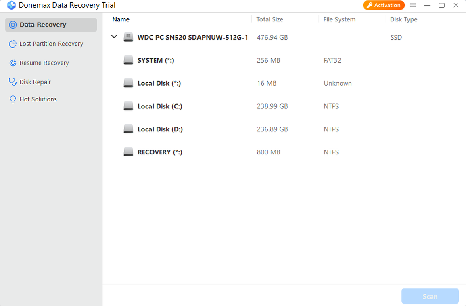Click the SYSTEM (*:) partition drive icon
This screenshot has width=466, height=306.
128,60
